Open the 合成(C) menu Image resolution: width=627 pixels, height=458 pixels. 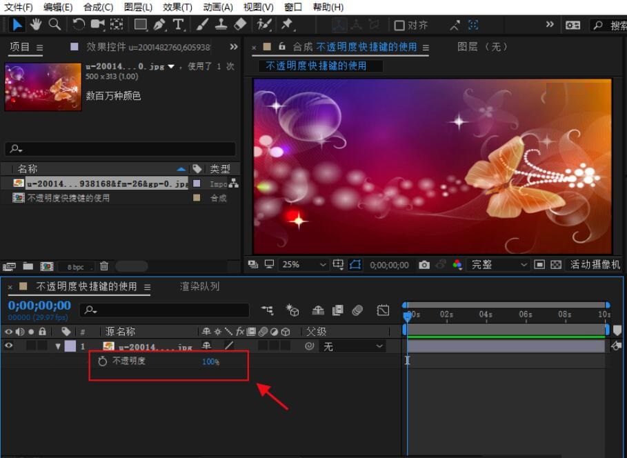point(99,7)
